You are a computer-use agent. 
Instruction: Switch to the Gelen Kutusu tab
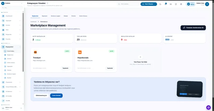pyautogui.click(x=83, y=16)
